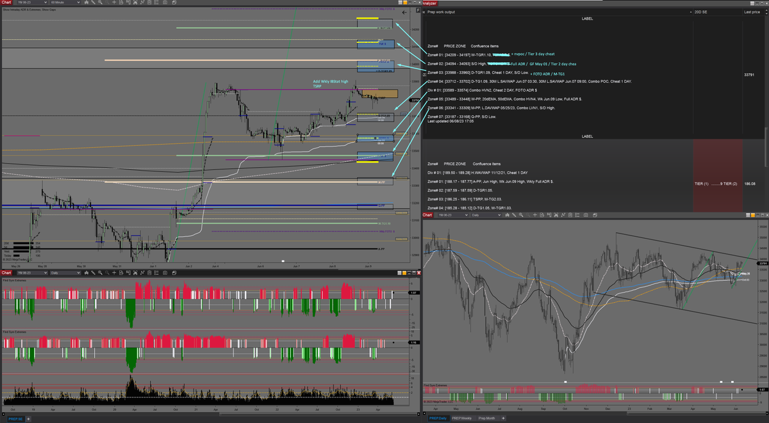Open Indicators on lower-left Daily chart toolbar
The height and width of the screenshot is (423, 769).
click(x=135, y=273)
